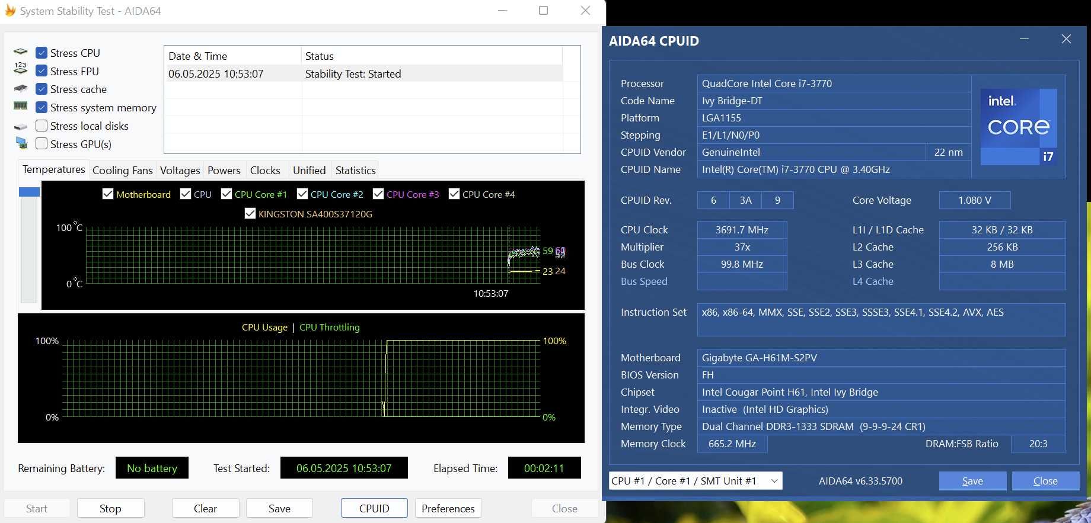Uncheck the Stress CPU checkbox
This screenshot has width=1091, height=523.
[x=42, y=53]
